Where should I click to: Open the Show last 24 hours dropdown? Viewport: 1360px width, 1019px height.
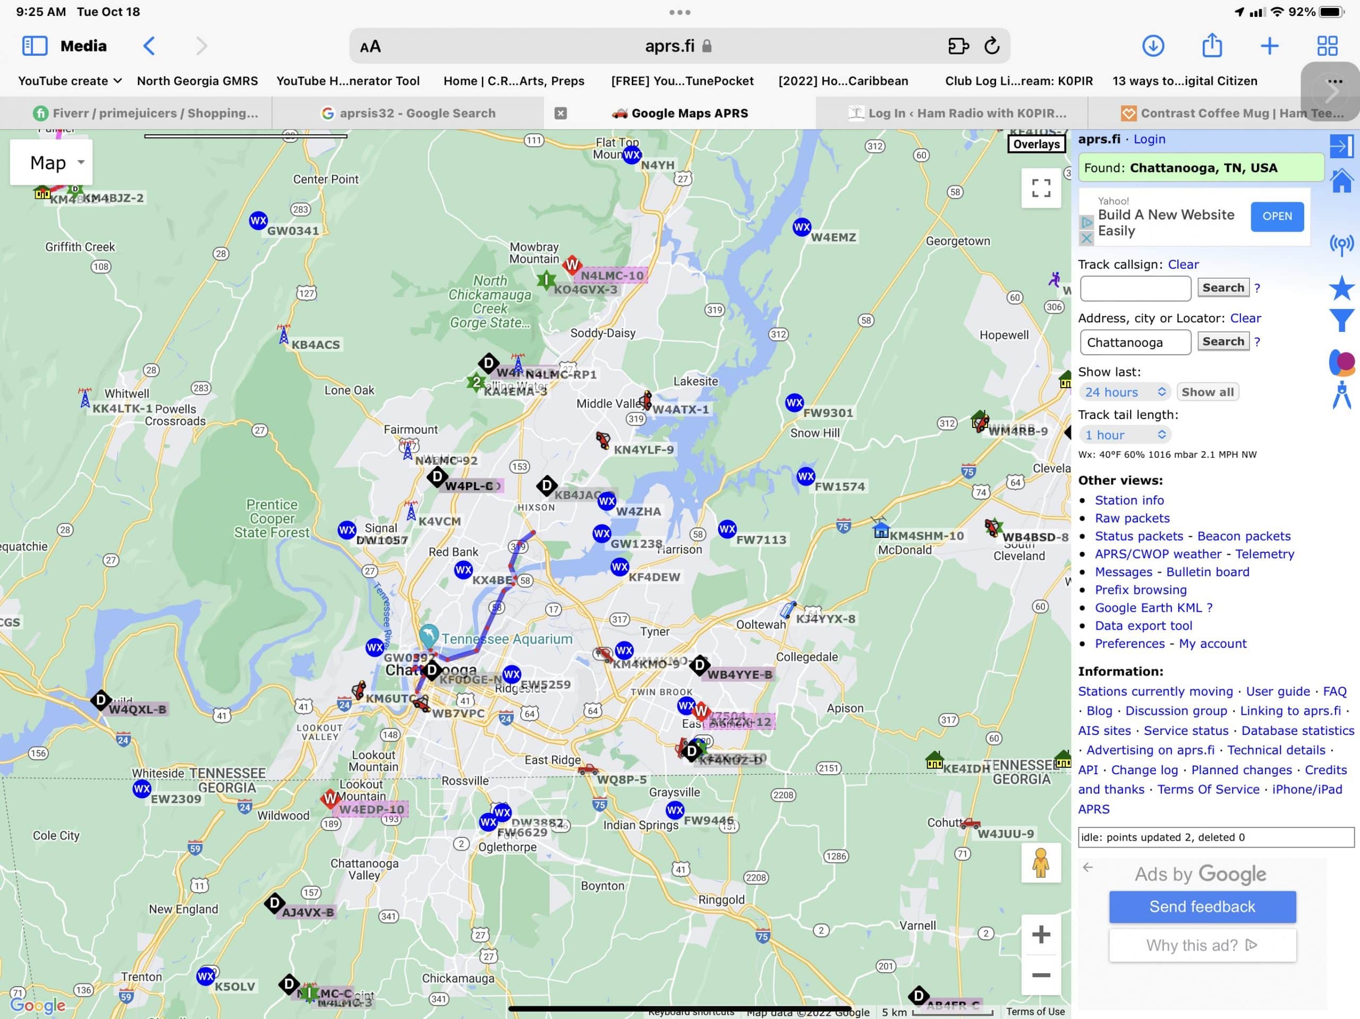(1125, 392)
